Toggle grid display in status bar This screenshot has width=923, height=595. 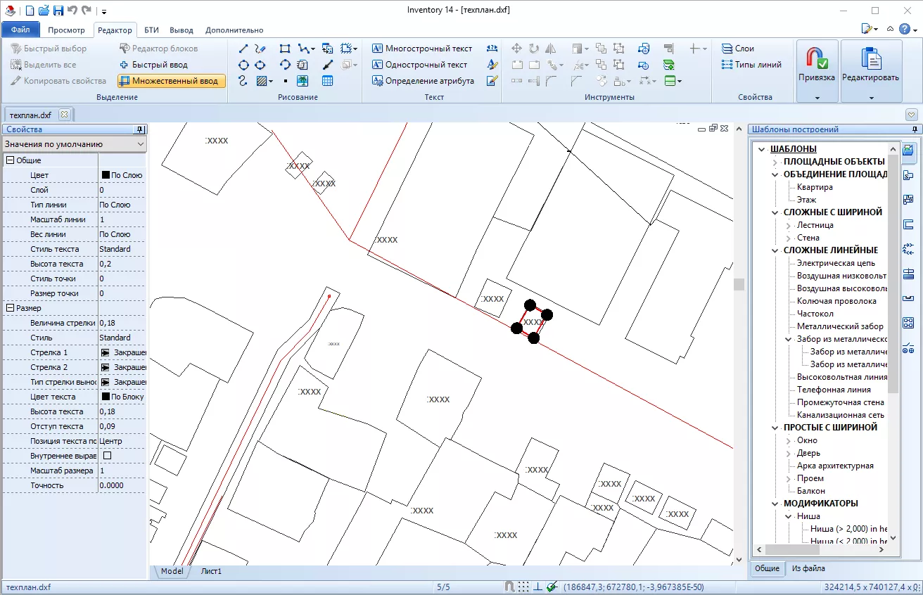(x=523, y=587)
